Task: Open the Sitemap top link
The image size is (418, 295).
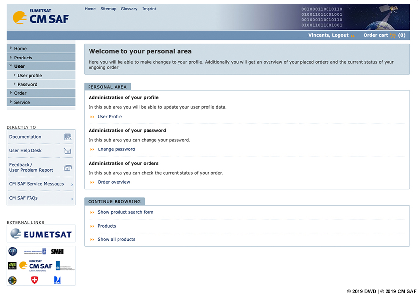Action: click(108, 9)
